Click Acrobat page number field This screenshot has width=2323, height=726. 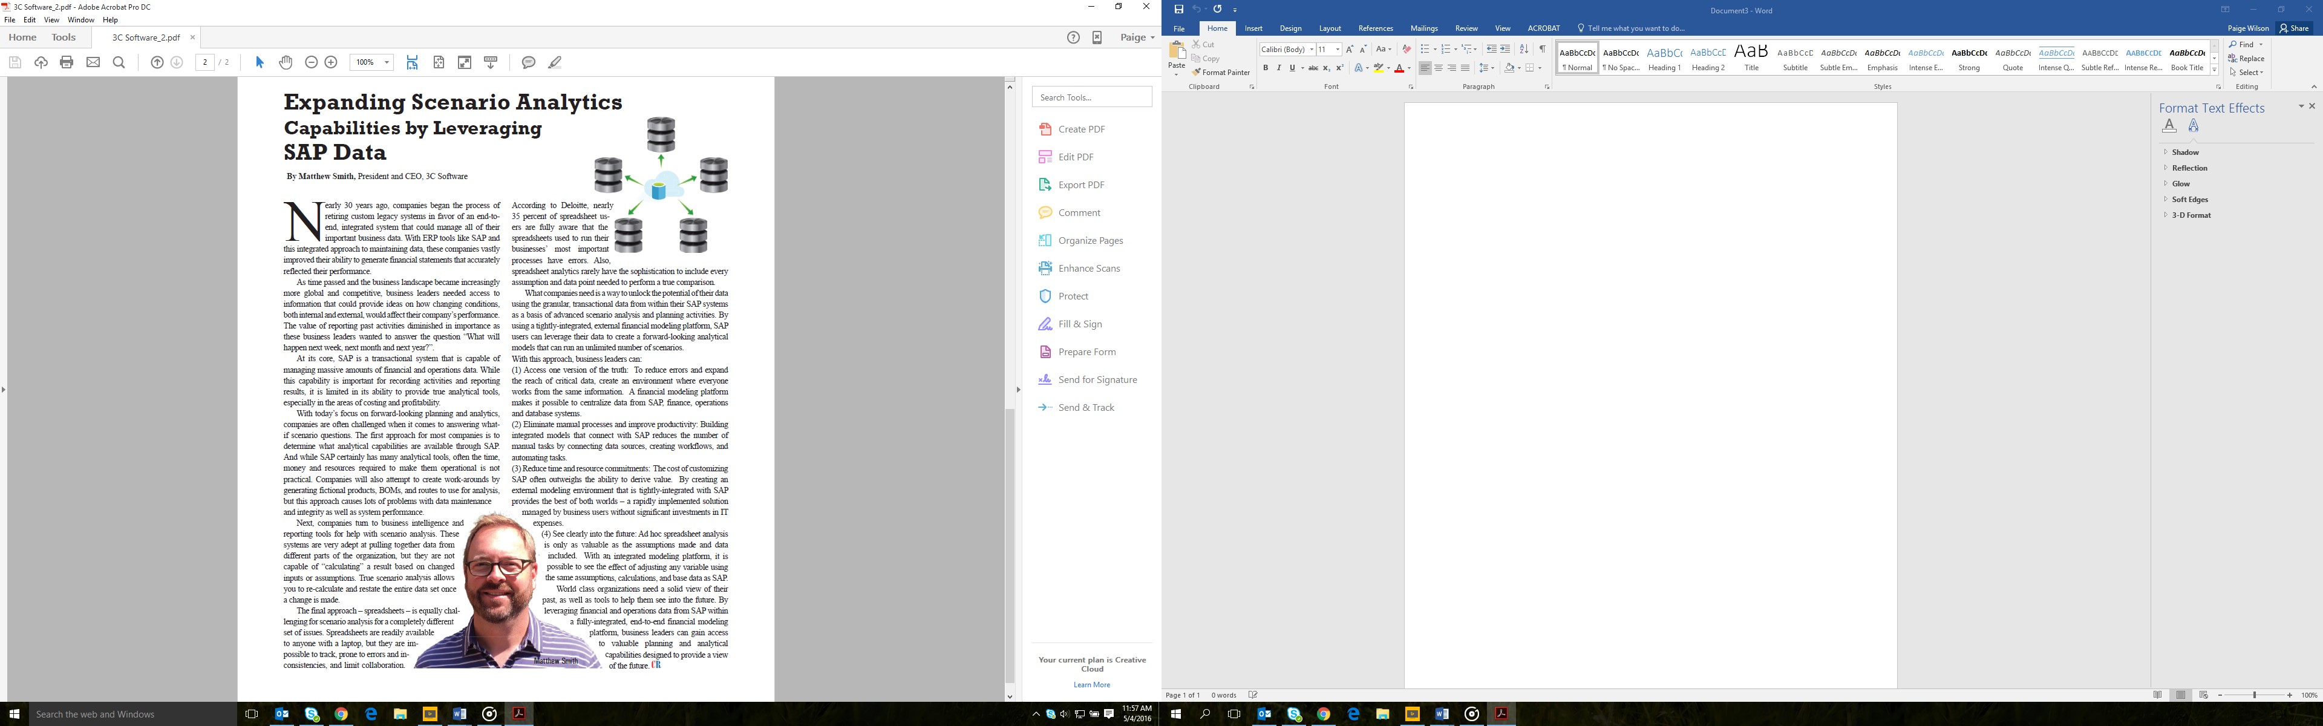coord(204,62)
